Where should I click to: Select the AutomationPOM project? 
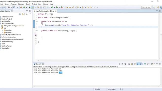(x=7, y=17)
